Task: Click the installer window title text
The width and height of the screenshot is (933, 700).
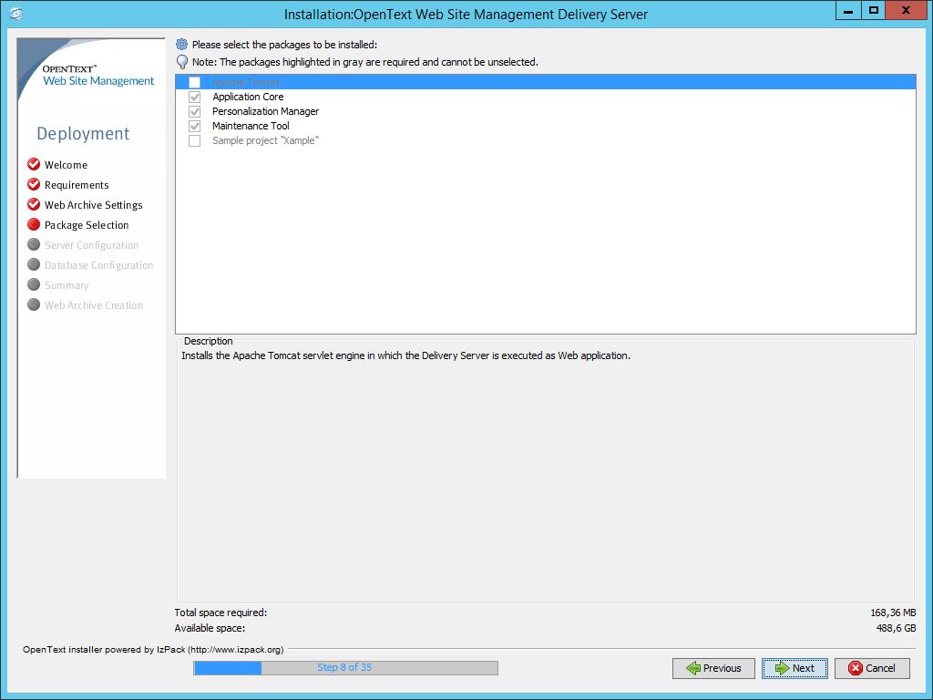Action: click(466, 15)
